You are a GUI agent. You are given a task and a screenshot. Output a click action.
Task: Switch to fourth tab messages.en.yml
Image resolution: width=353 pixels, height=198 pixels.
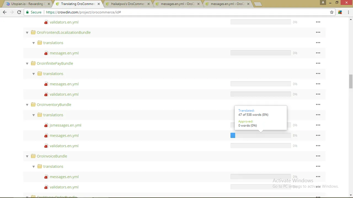tap(177, 4)
